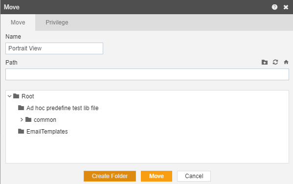Click the Root folder icon

pyautogui.click(x=16, y=96)
